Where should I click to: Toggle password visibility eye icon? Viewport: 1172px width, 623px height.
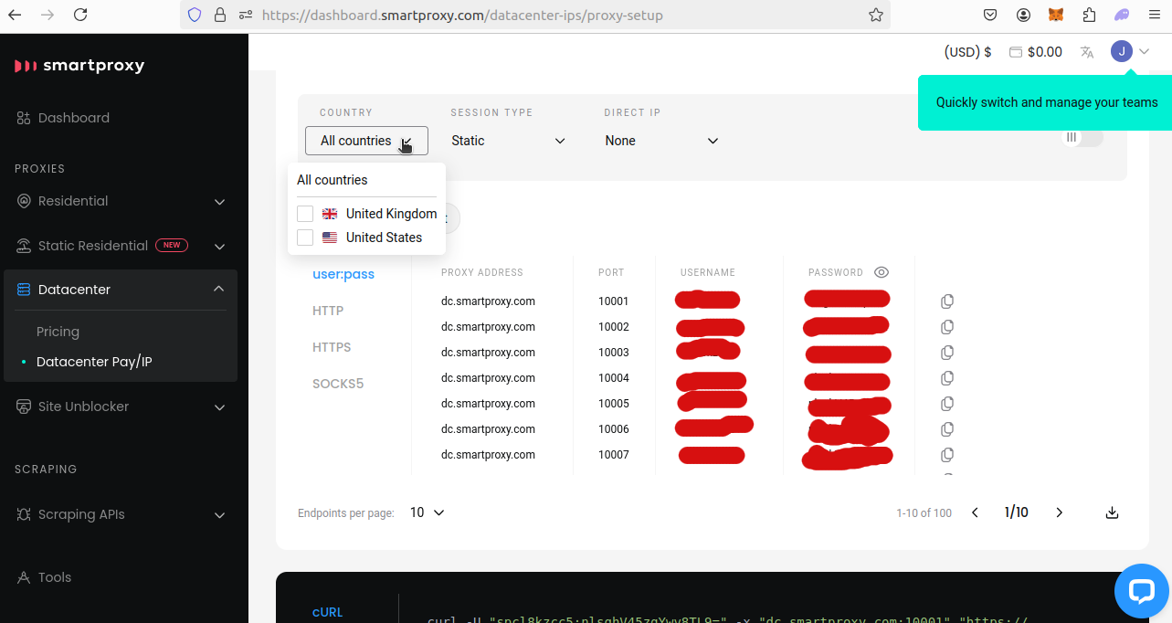click(882, 272)
